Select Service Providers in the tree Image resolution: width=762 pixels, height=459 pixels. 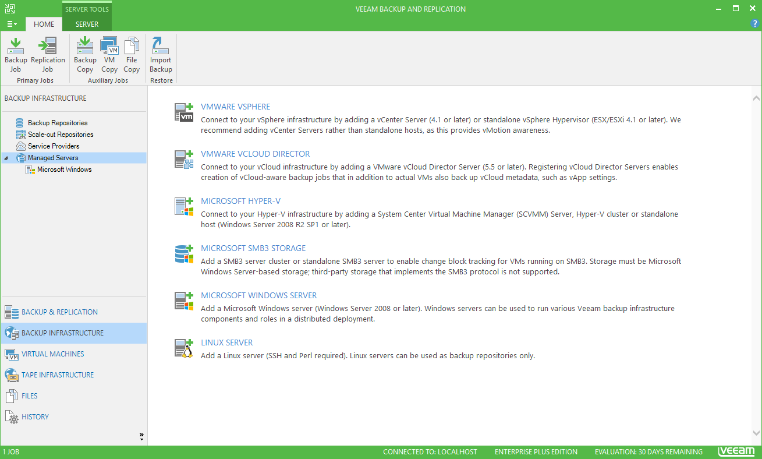pyautogui.click(x=54, y=146)
